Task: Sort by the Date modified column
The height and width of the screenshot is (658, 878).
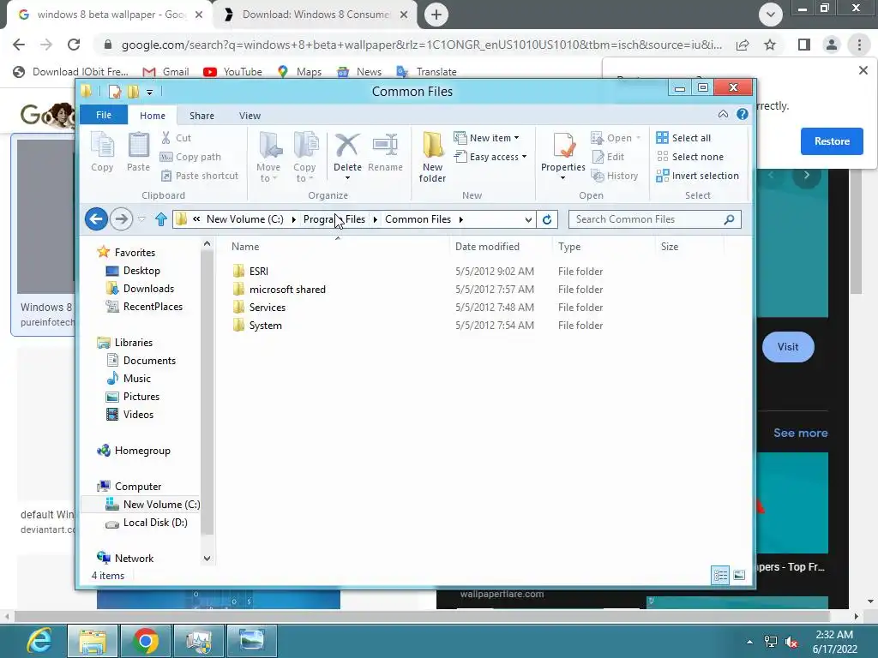Action: tap(487, 246)
